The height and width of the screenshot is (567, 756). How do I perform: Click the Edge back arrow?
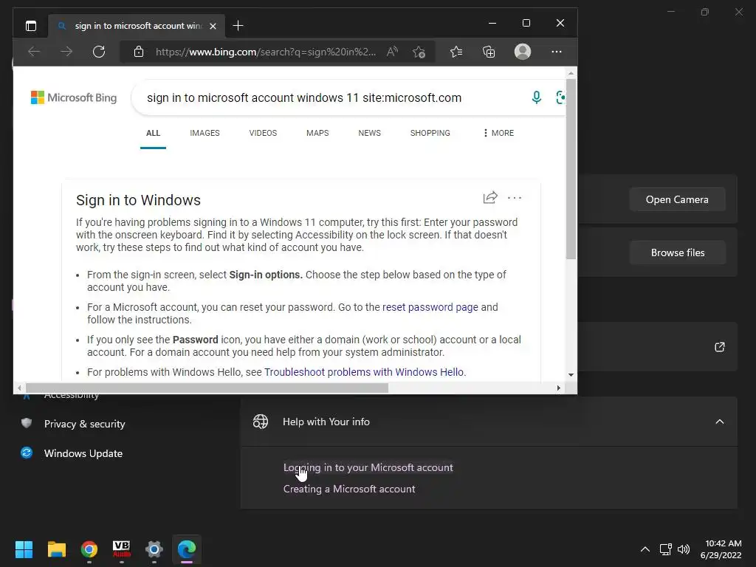click(x=34, y=52)
